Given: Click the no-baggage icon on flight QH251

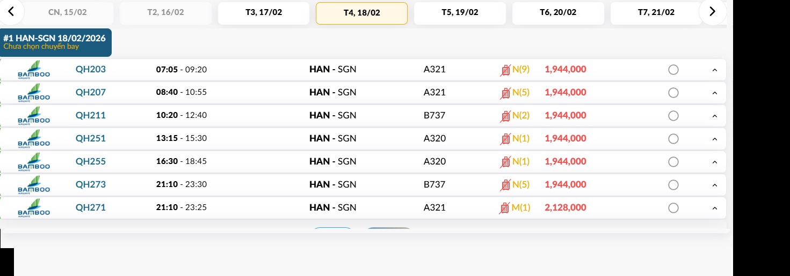Looking at the screenshot, I should coord(505,139).
